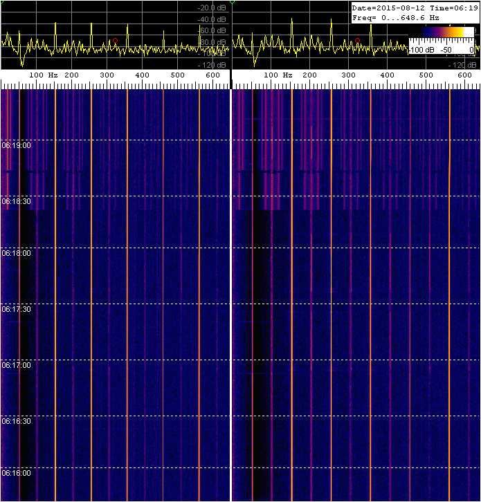
Task: Click the -40.0 dB amplitude label
Action: tap(212, 19)
